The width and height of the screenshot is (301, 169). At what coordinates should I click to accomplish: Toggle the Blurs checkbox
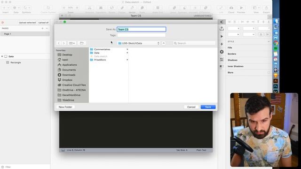269,73
